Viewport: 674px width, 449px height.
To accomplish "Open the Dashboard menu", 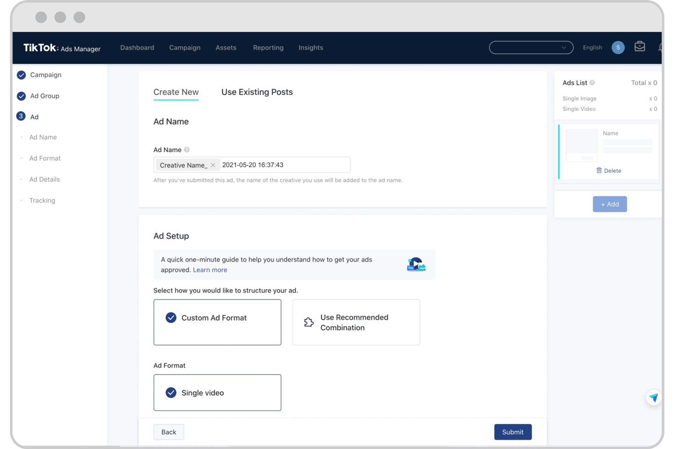I will [137, 48].
